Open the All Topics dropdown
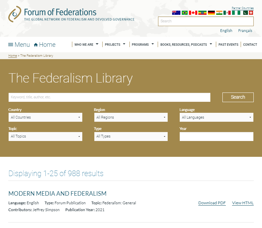This screenshot has width=262, height=228. 45,137
